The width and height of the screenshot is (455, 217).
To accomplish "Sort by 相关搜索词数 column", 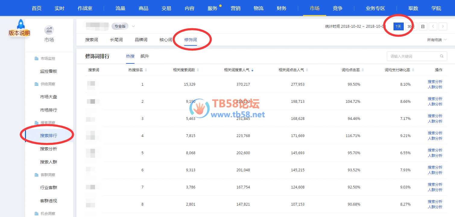I will tap(198, 70).
